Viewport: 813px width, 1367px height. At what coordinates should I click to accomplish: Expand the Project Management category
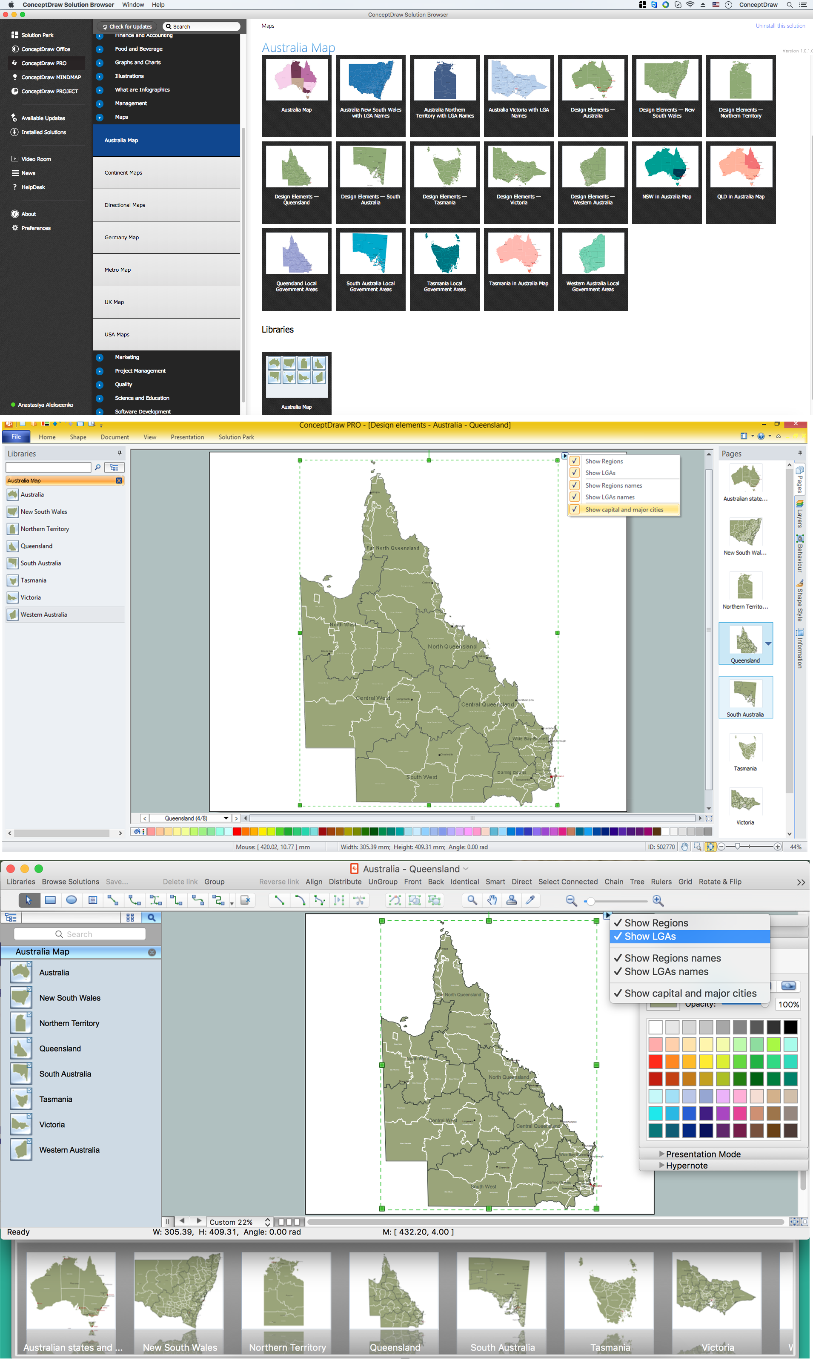tap(100, 371)
